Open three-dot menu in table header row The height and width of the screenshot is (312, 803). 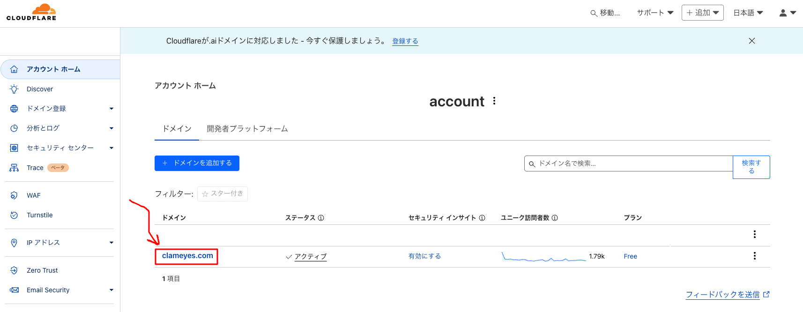[754, 234]
